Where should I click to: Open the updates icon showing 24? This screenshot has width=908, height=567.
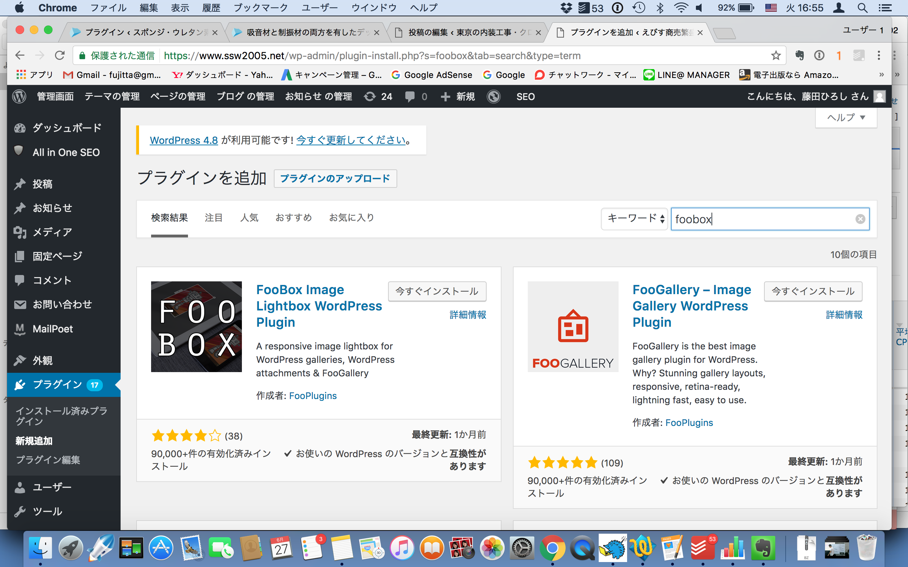point(378,97)
